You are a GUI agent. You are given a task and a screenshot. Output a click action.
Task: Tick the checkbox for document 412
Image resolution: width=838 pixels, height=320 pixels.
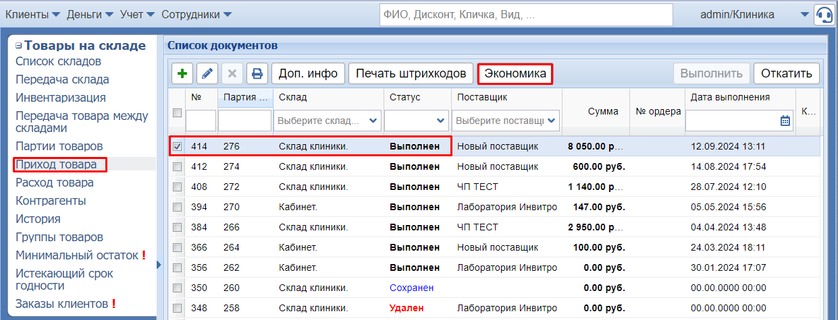[177, 166]
